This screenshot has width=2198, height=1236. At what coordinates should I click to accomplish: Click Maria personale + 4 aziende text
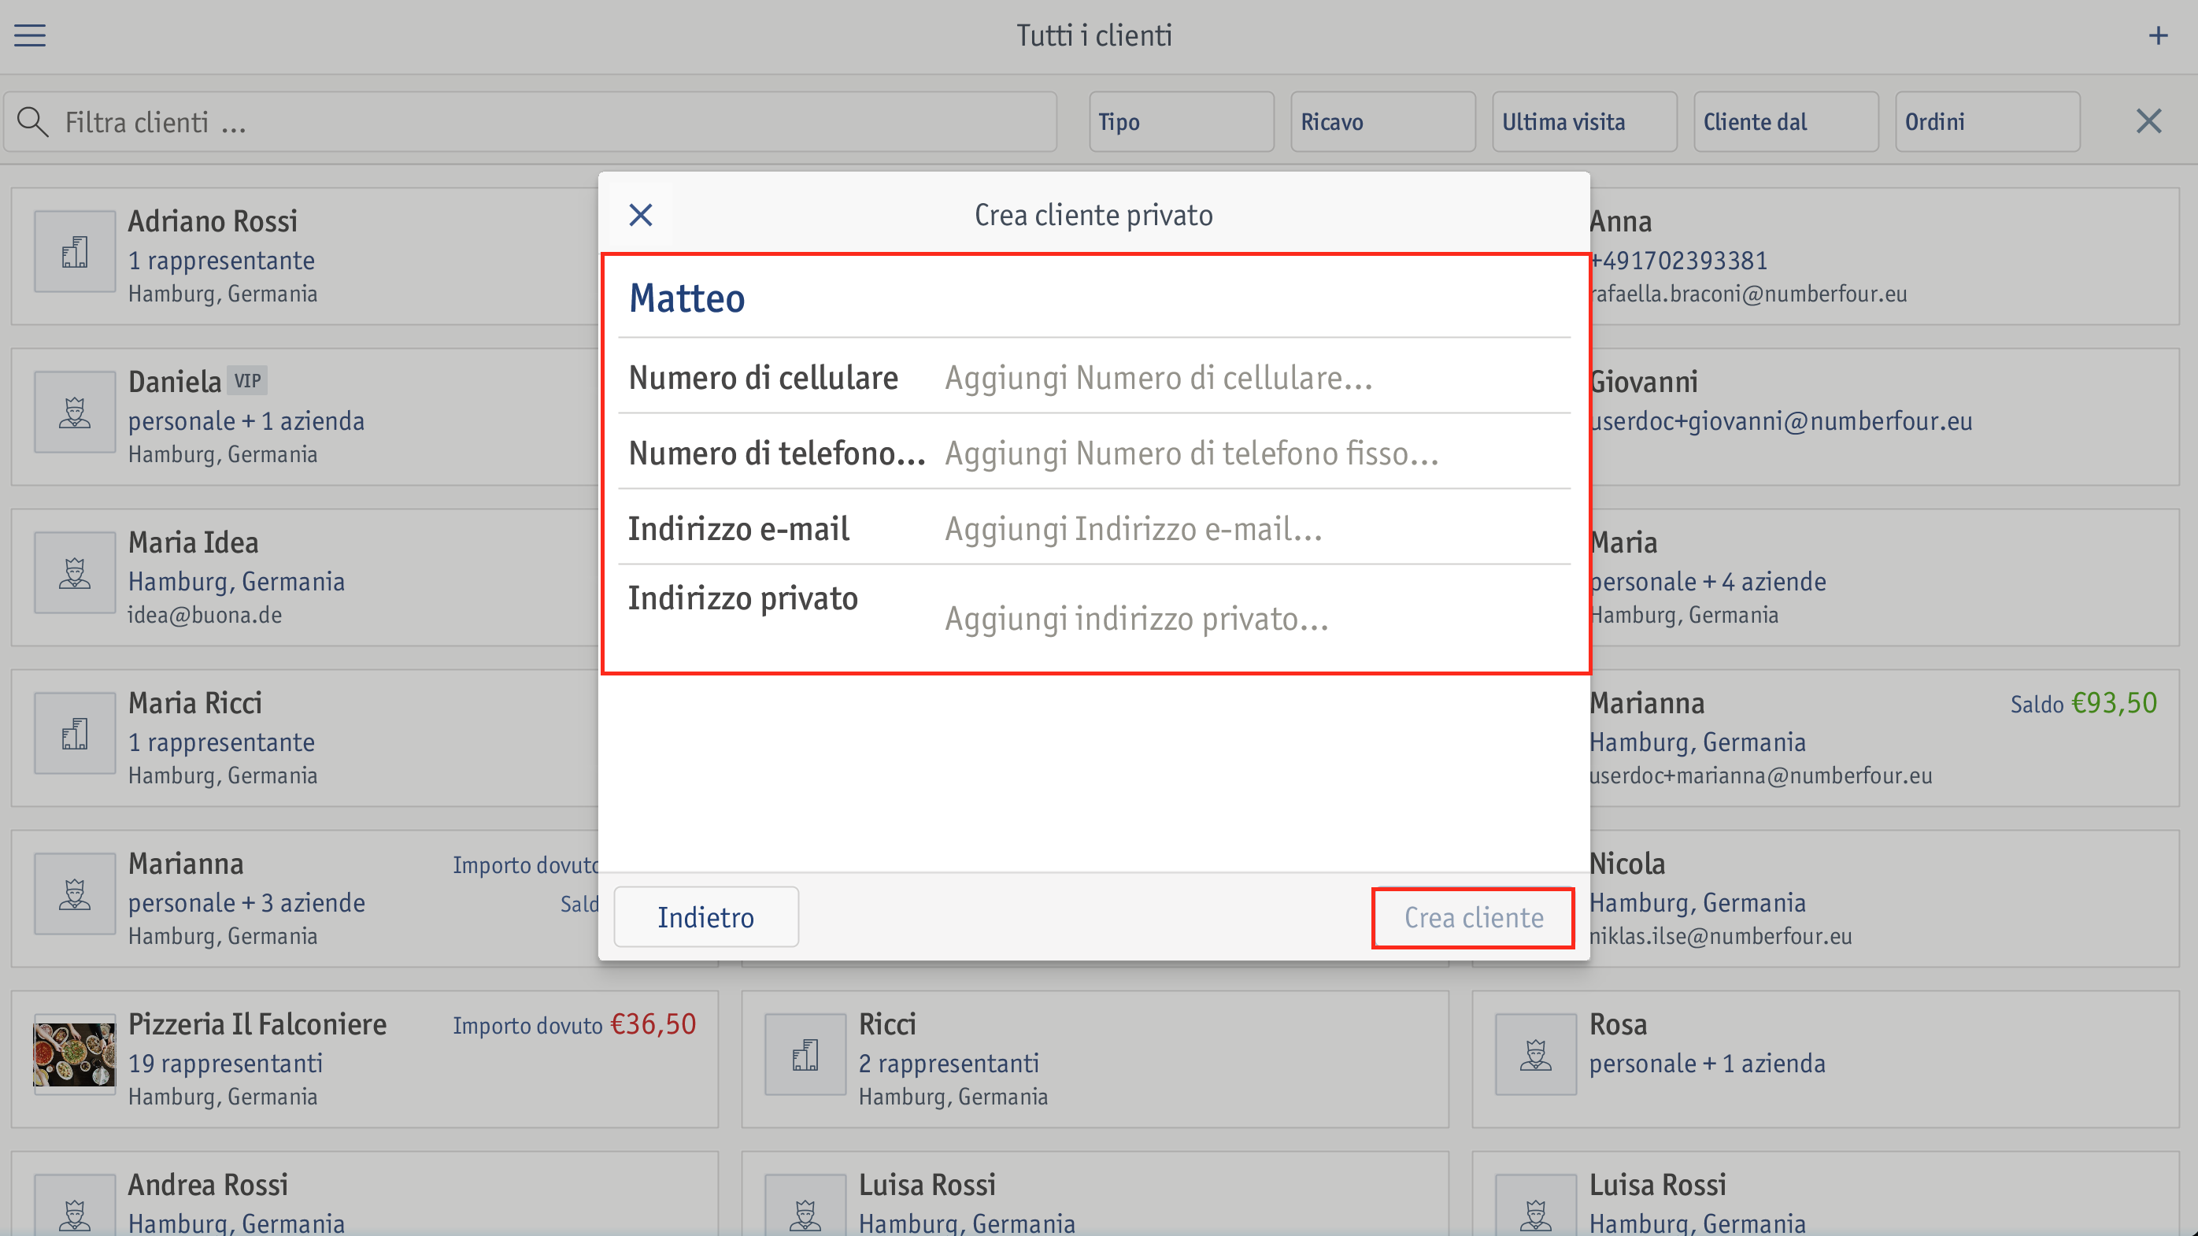(1708, 581)
